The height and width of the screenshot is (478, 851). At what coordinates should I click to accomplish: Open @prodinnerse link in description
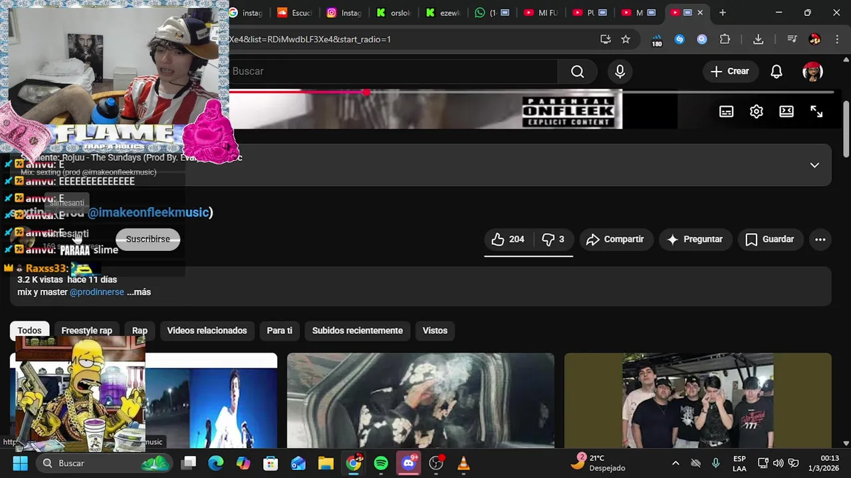pyautogui.click(x=97, y=292)
